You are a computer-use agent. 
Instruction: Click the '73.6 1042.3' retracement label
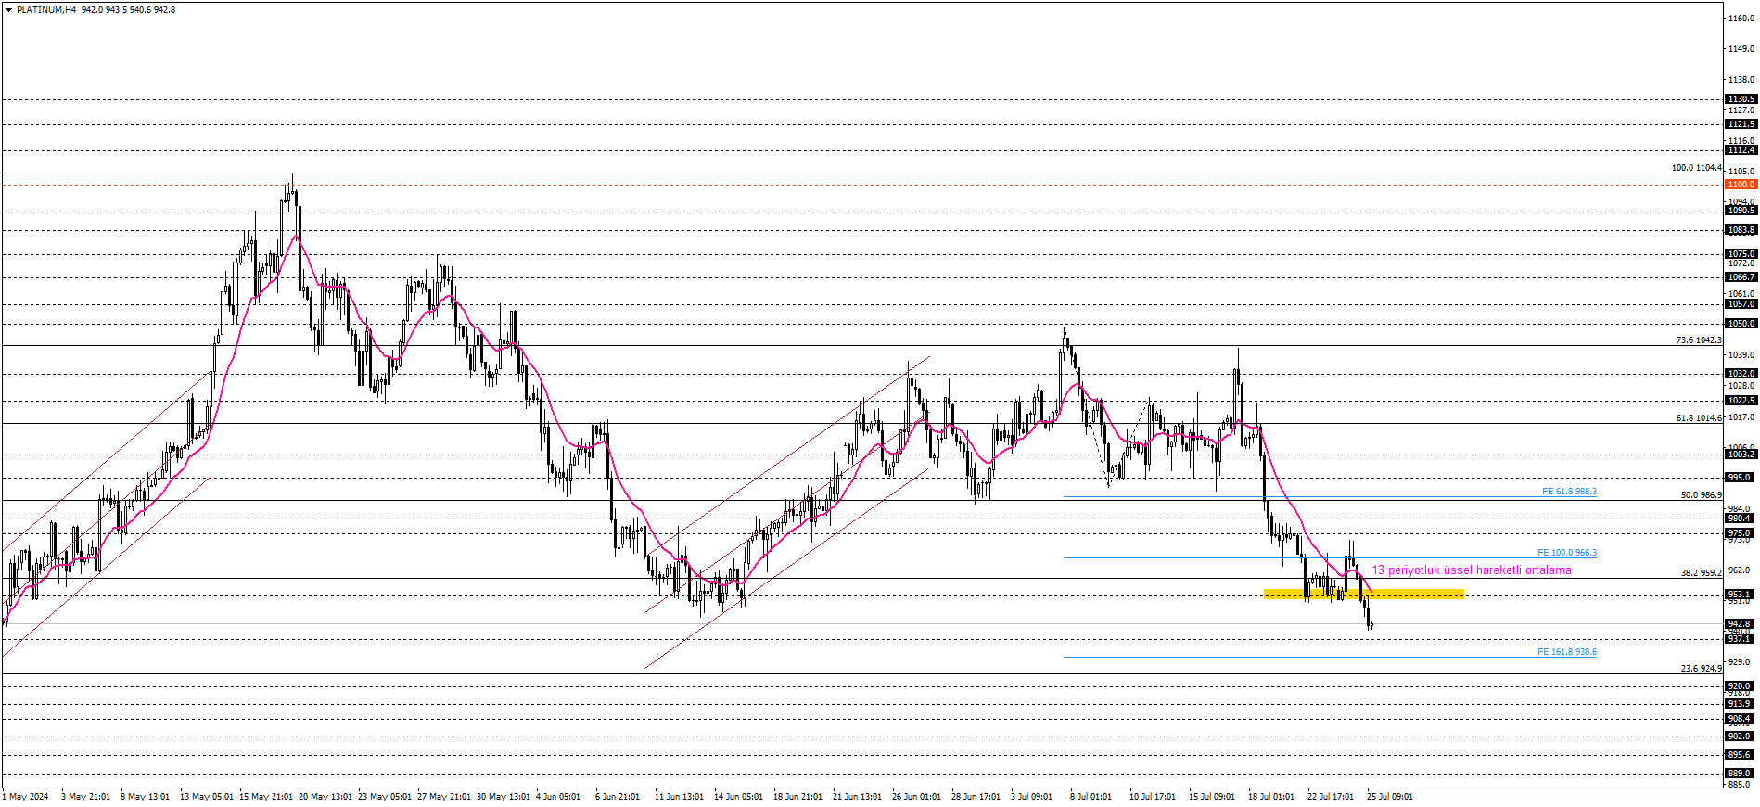[x=1699, y=340]
